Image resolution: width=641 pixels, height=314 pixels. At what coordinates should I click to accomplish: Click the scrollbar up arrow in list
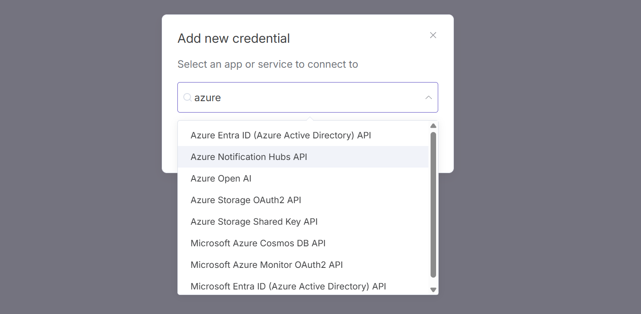pyautogui.click(x=433, y=126)
